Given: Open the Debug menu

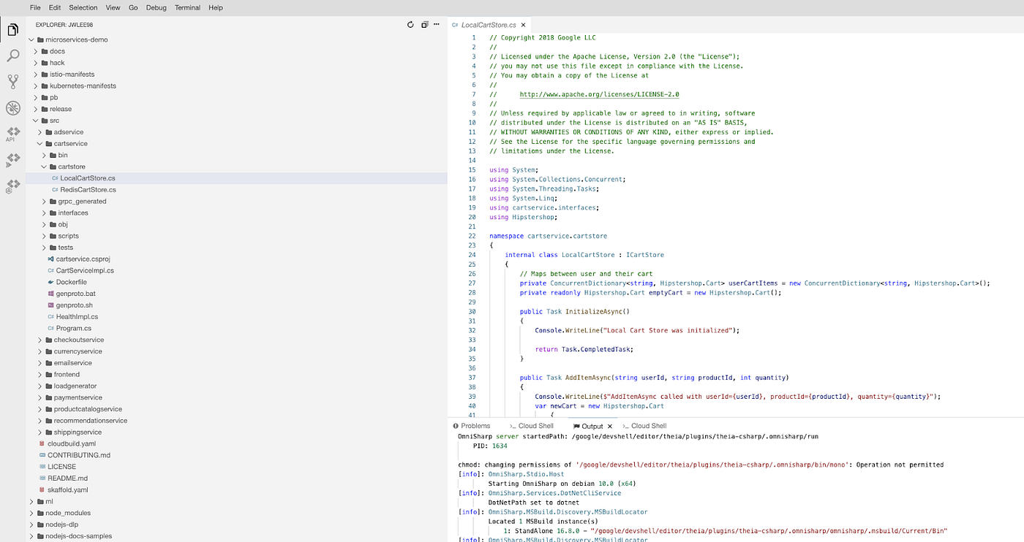Looking at the screenshot, I should (157, 7).
